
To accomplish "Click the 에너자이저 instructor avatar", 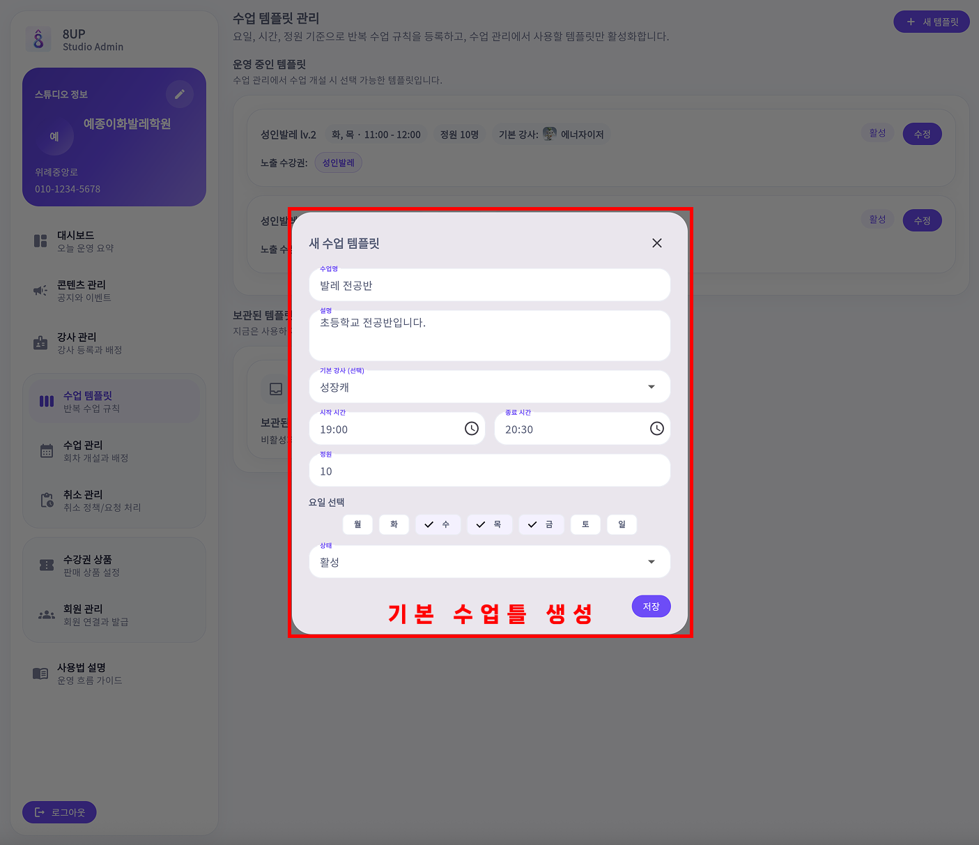I will click(x=550, y=134).
